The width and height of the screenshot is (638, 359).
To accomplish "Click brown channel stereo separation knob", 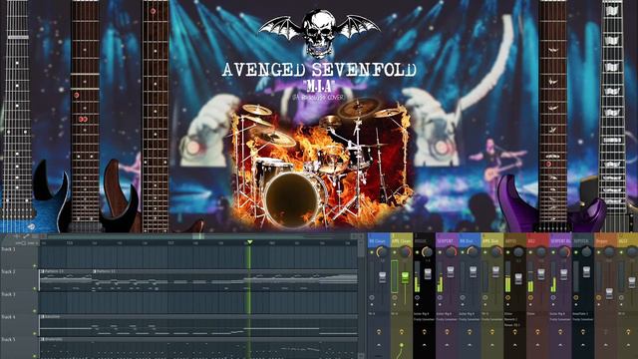I will click(x=507, y=297).
